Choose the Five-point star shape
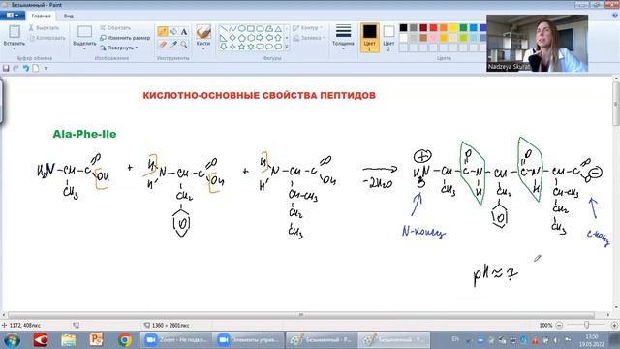The height and width of the screenshot is (349, 620). click(x=241, y=47)
